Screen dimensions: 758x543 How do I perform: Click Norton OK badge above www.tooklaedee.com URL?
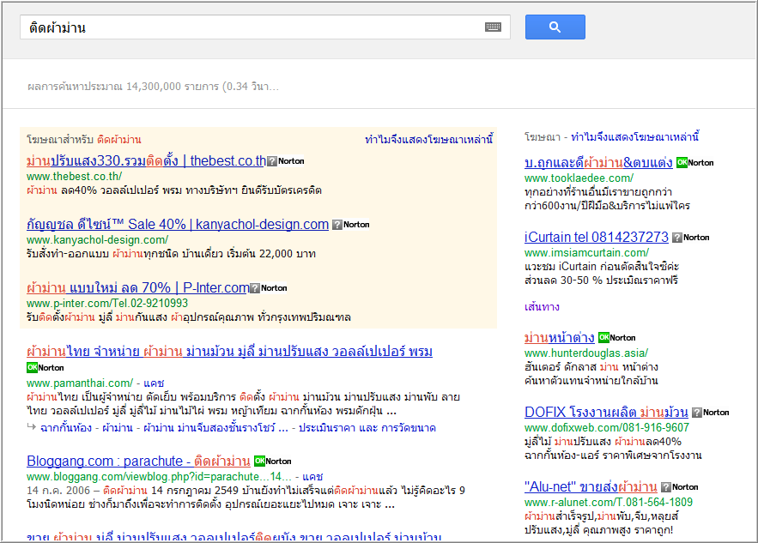(695, 163)
